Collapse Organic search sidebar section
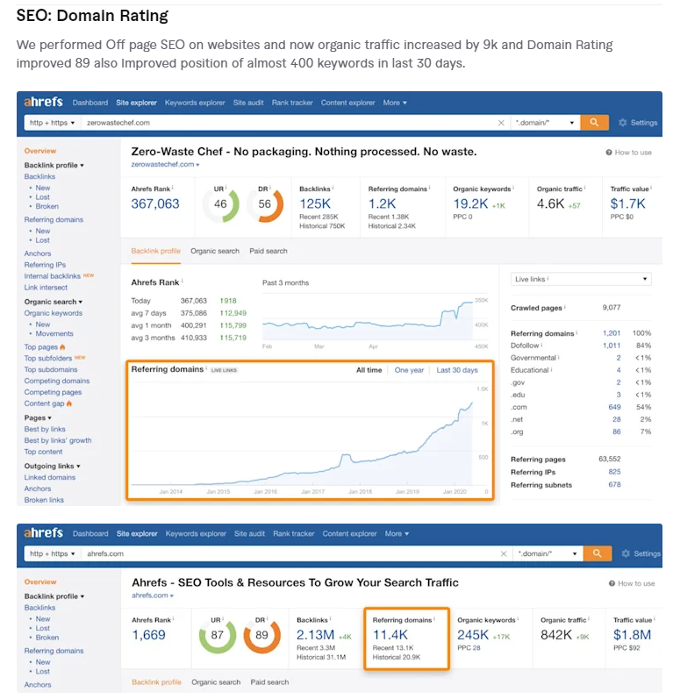673x699 pixels. pyautogui.click(x=53, y=302)
